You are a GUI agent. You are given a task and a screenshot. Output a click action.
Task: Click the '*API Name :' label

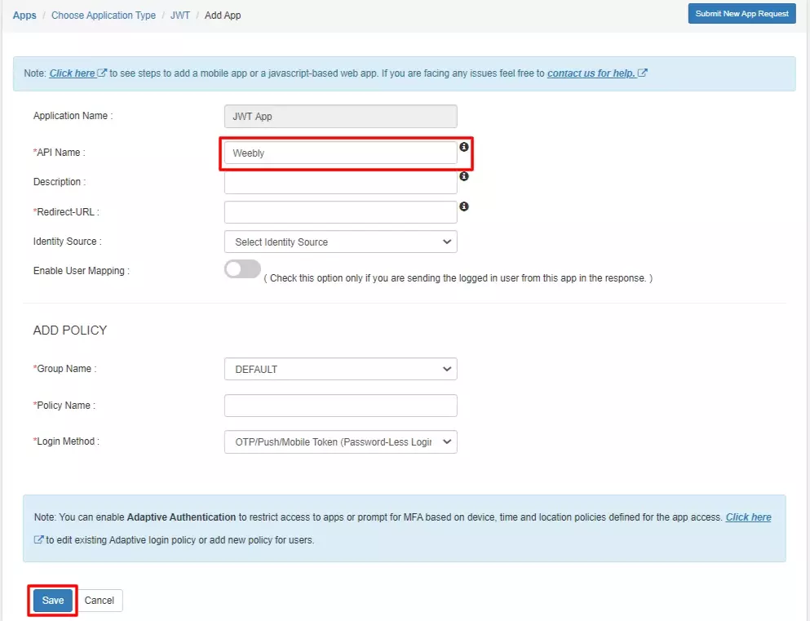tap(59, 153)
